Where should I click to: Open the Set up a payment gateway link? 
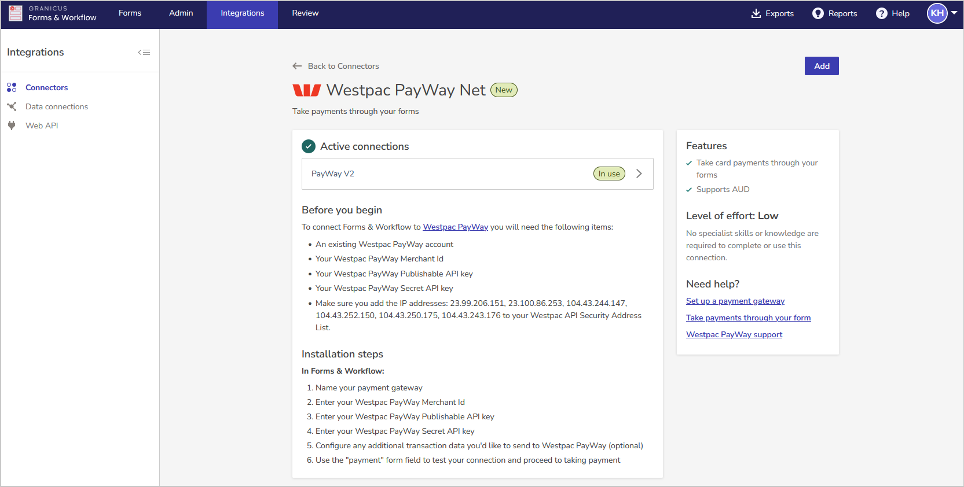coord(735,301)
